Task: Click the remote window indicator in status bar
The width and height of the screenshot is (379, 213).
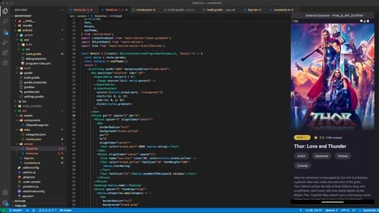Action: (4, 211)
